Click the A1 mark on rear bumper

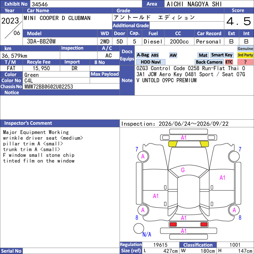[184, 231]
